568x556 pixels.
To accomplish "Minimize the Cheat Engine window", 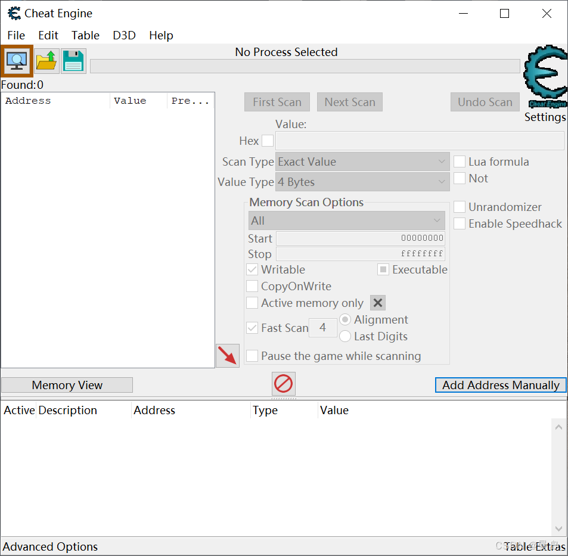I will point(463,13).
